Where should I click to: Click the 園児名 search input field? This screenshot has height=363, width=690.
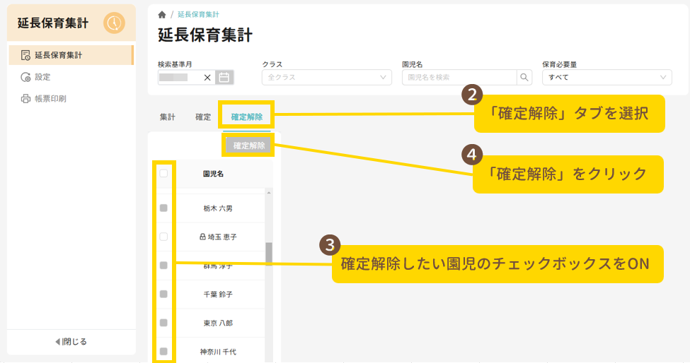click(x=459, y=78)
